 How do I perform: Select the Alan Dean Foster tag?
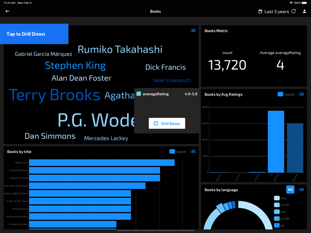[81, 78]
